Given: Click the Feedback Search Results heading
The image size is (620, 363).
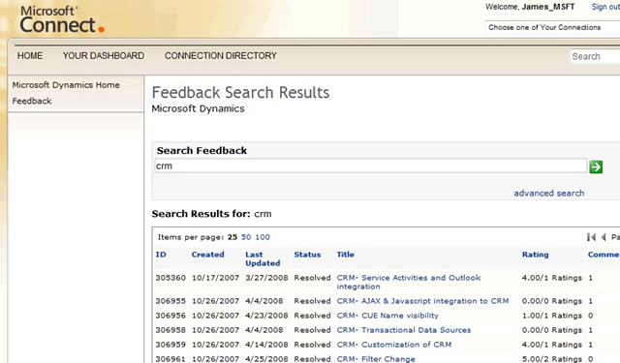Looking at the screenshot, I should coord(240,92).
